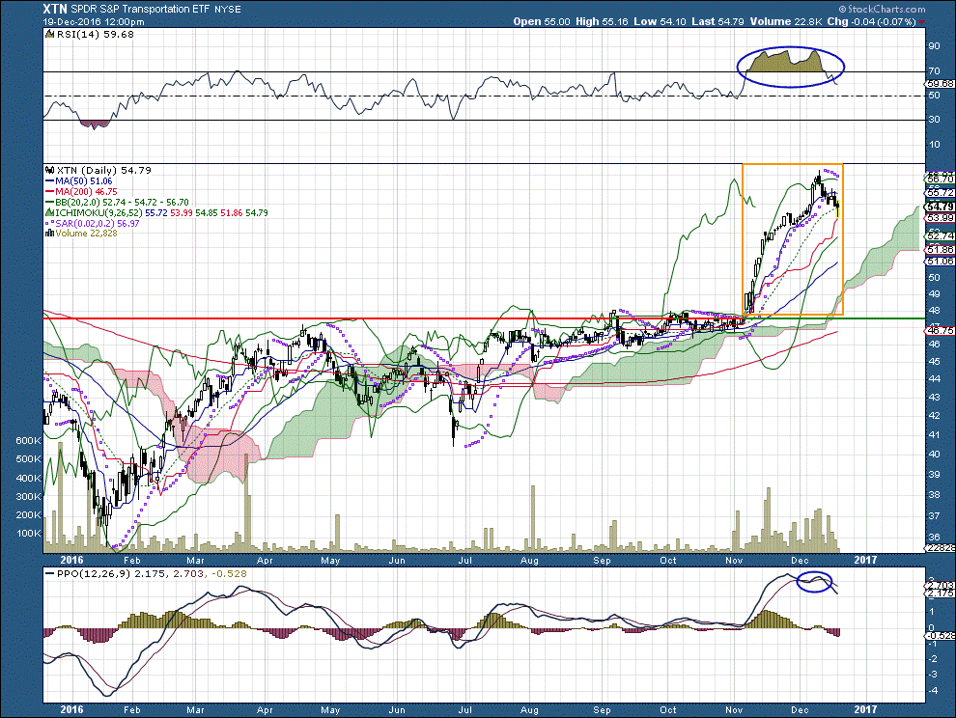Click the Volume 22.8K header value
The height and width of the screenshot is (718, 956).
coord(786,21)
